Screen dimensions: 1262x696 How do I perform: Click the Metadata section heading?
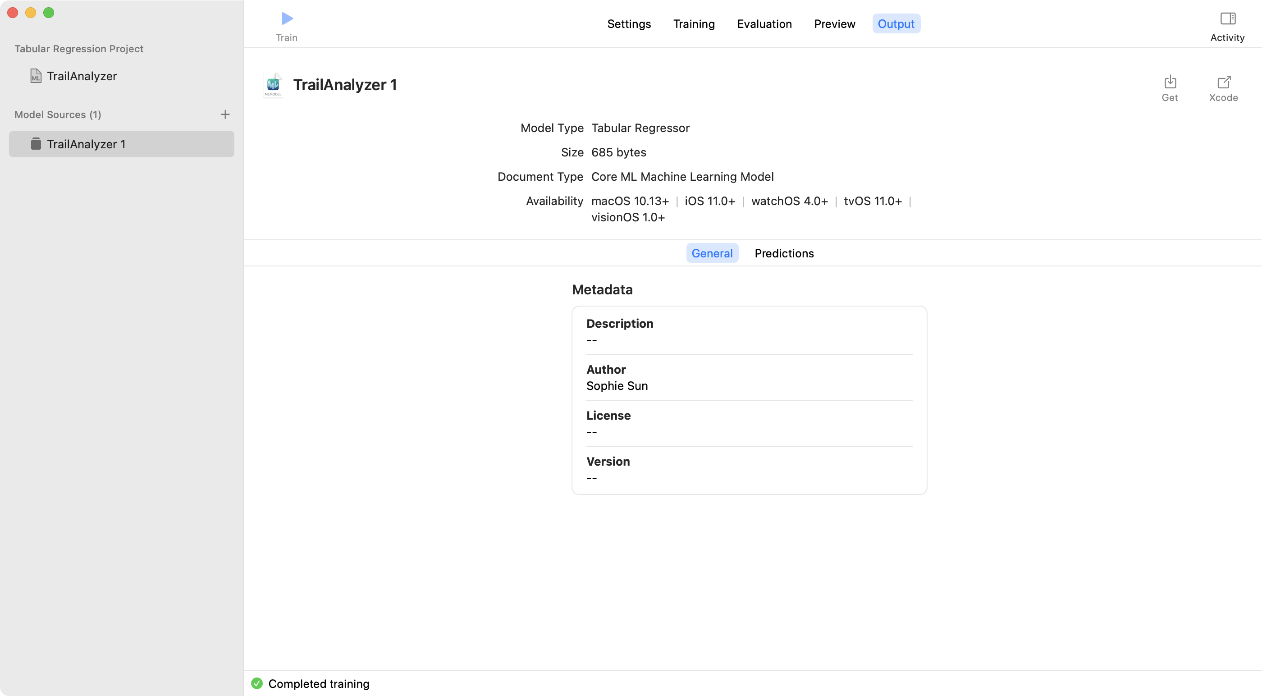coord(602,289)
